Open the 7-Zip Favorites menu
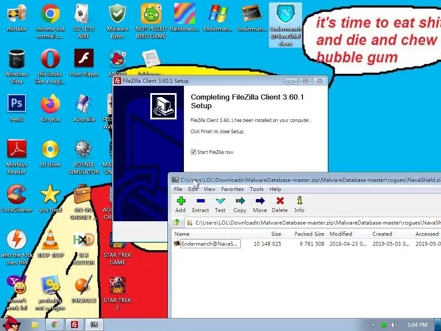This screenshot has width=441, height=331. pyautogui.click(x=233, y=189)
